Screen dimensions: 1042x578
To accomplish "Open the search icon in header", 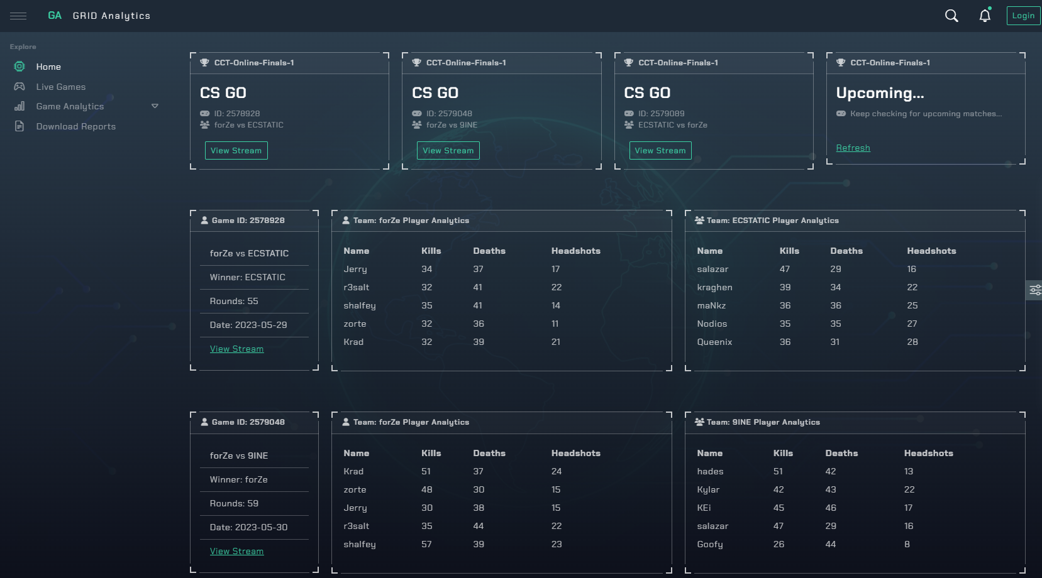I will pyautogui.click(x=951, y=16).
